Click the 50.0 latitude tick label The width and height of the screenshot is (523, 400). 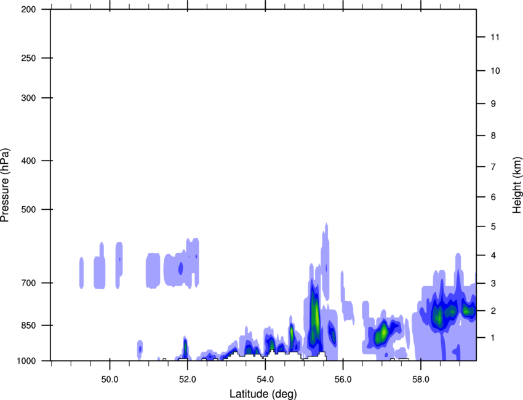(x=110, y=380)
